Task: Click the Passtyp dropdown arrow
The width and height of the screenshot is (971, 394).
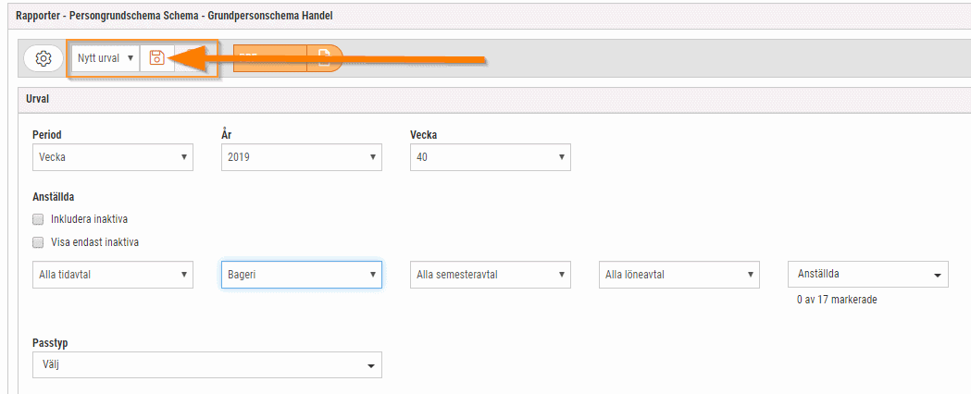Action: pyautogui.click(x=371, y=366)
